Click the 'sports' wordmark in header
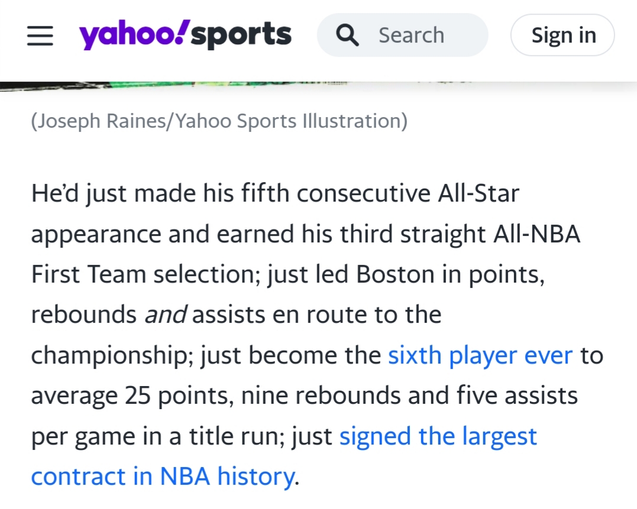 click(x=241, y=35)
